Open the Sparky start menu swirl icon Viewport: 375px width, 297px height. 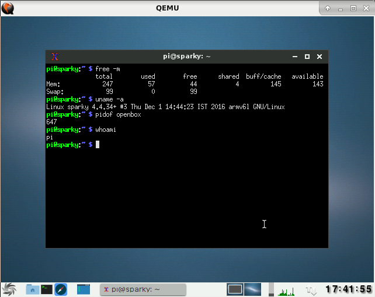click(x=9, y=289)
